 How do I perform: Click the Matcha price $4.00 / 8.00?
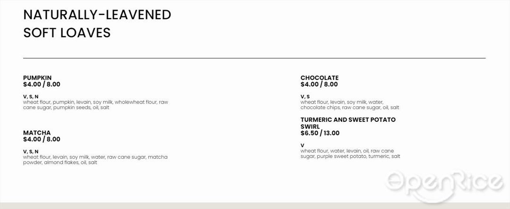pyautogui.click(x=42, y=140)
